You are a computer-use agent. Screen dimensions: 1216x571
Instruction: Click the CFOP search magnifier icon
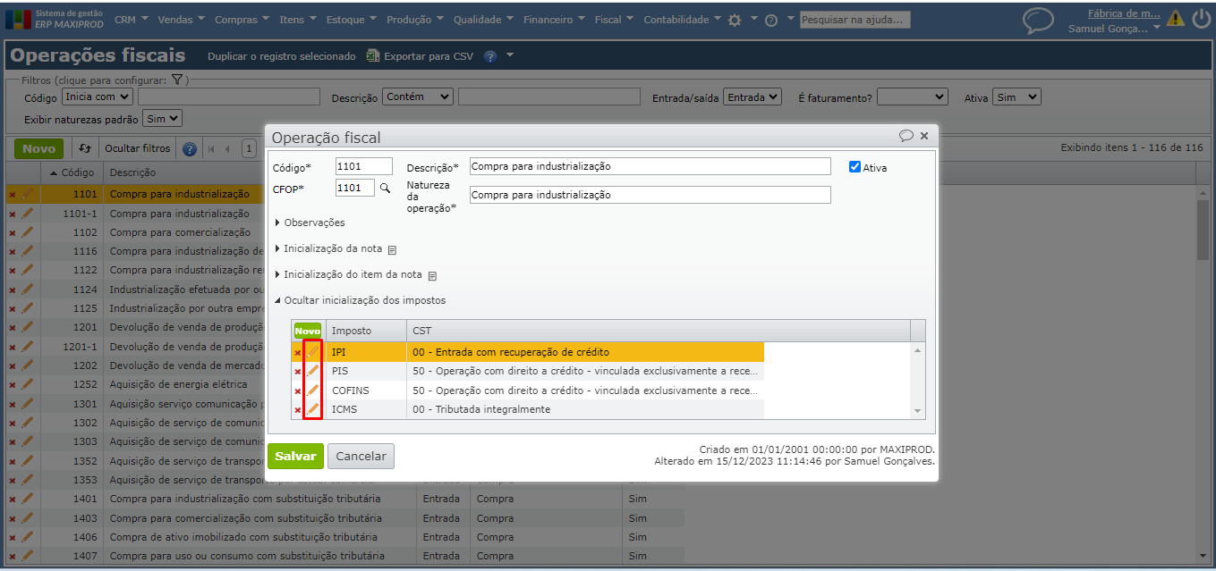(386, 188)
